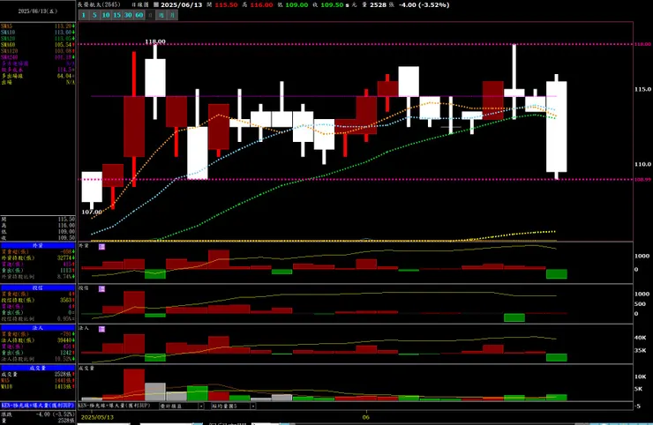
Task: Click the SMA20 legend row
Action: click(38, 39)
